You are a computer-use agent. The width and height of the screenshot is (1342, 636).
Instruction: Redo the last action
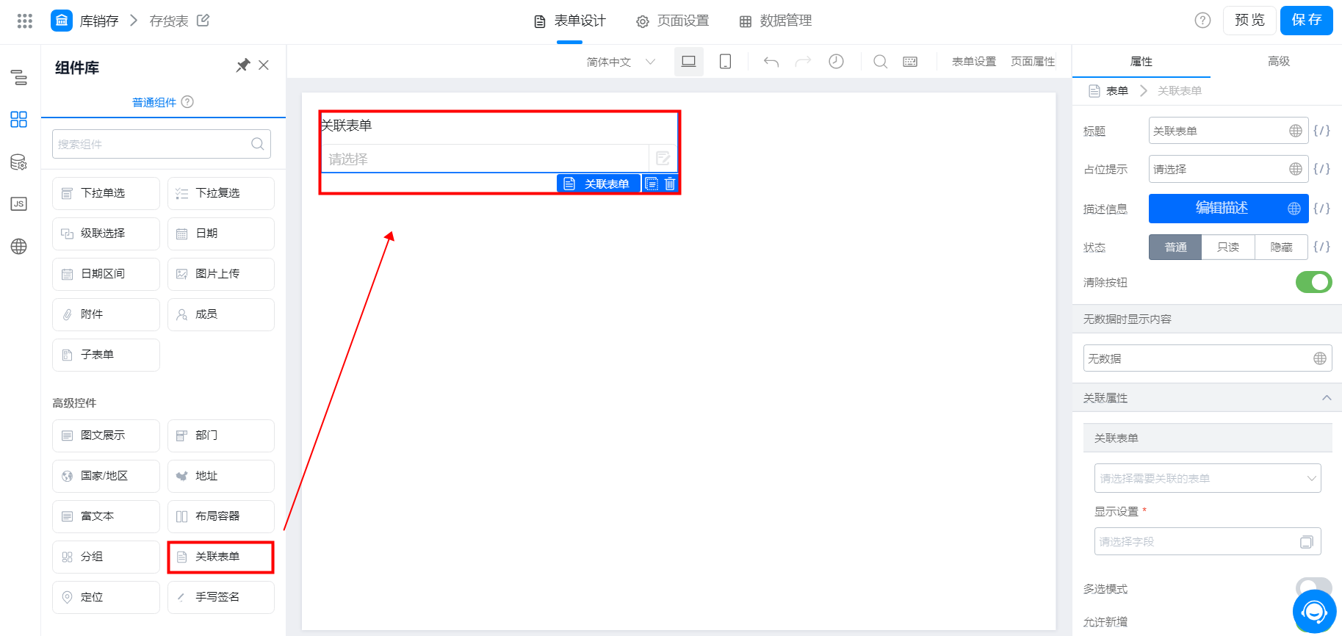click(x=804, y=62)
